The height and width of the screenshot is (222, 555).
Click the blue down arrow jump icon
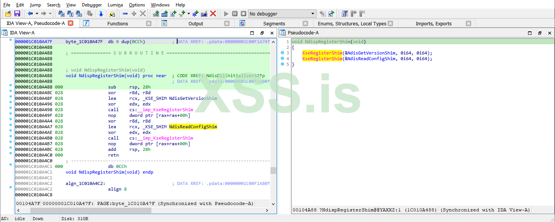pyautogui.click(x=101, y=14)
